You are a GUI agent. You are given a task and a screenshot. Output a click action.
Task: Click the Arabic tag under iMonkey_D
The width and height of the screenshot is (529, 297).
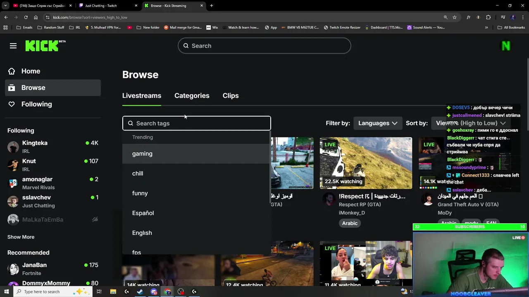click(x=350, y=223)
